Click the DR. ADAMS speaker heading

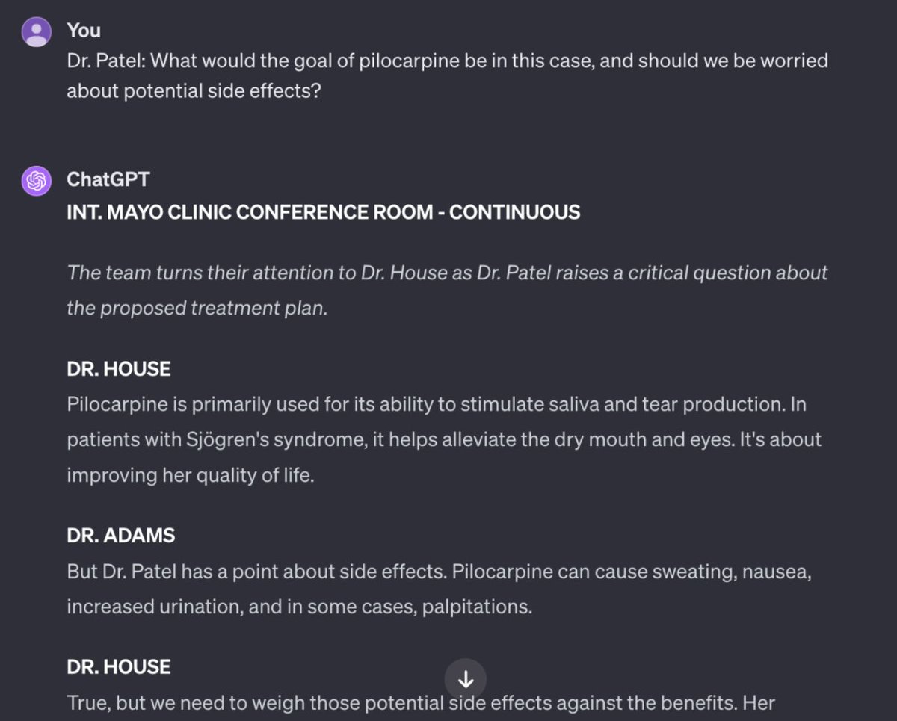pos(121,535)
